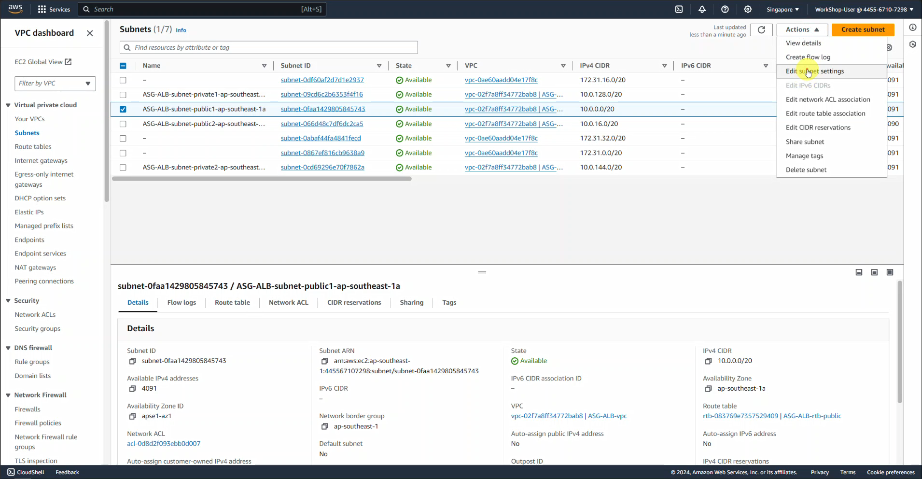922x479 pixels.
Task: Collapse the Actions dropdown button
Action: point(802,29)
